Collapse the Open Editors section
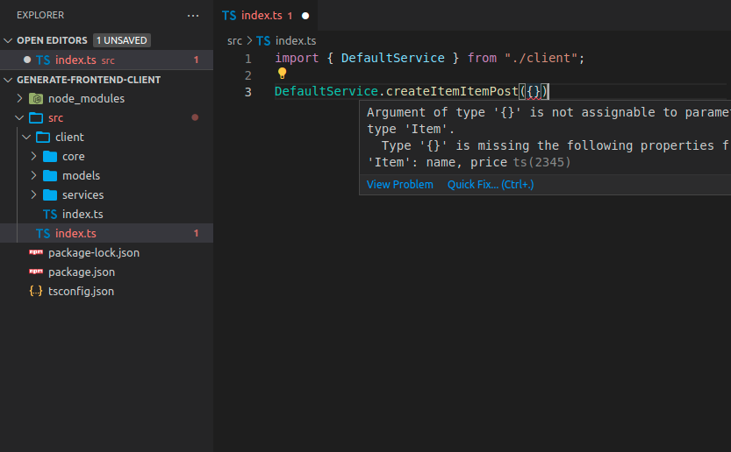This screenshot has width=731, height=452. (x=9, y=40)
